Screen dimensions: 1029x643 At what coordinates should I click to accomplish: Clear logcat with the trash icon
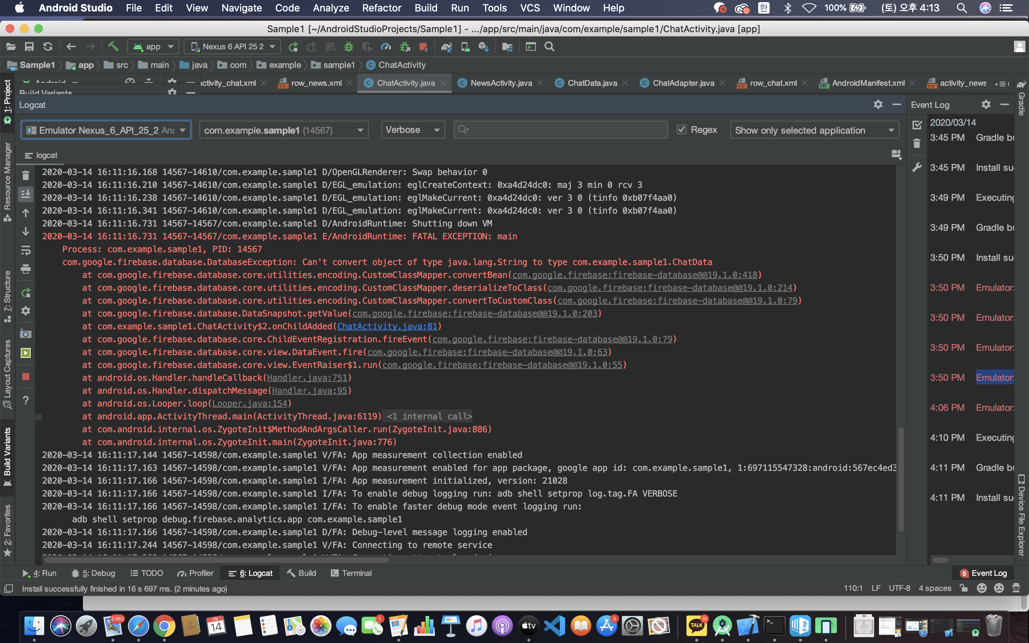click(x=25, y=175)
